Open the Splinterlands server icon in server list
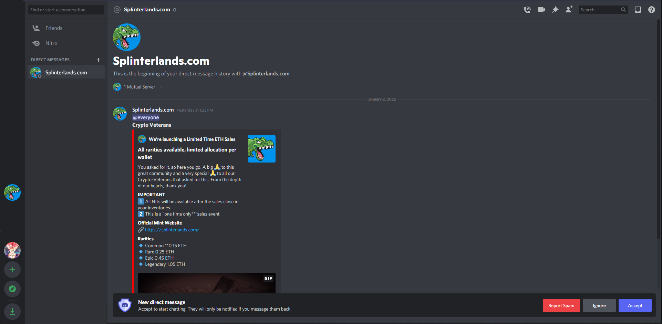The image size is (662, 324). (x=12, y=192)
